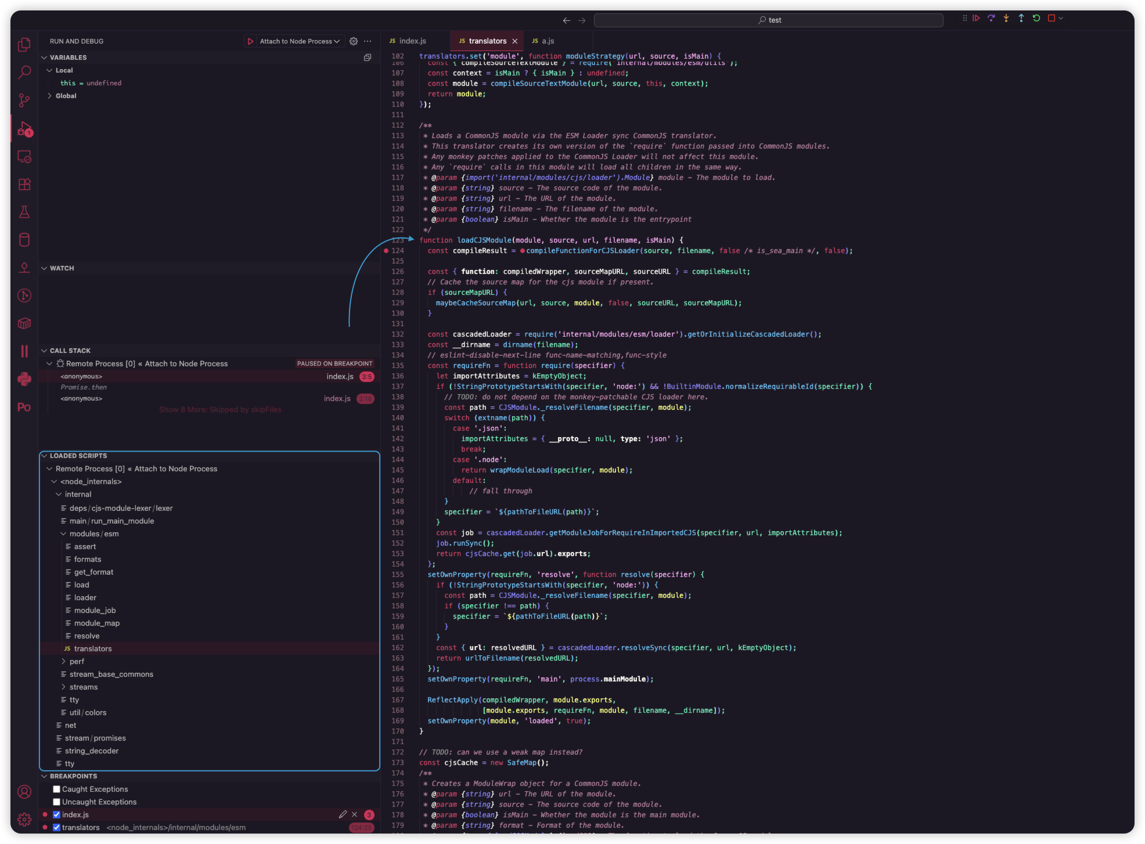
Task: Select the second <anonymous> stack frame
Action: (x=210, y=398)
